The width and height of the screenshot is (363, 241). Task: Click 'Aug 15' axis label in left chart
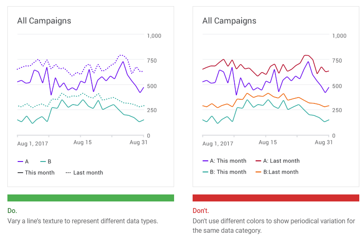click(83, 142)
